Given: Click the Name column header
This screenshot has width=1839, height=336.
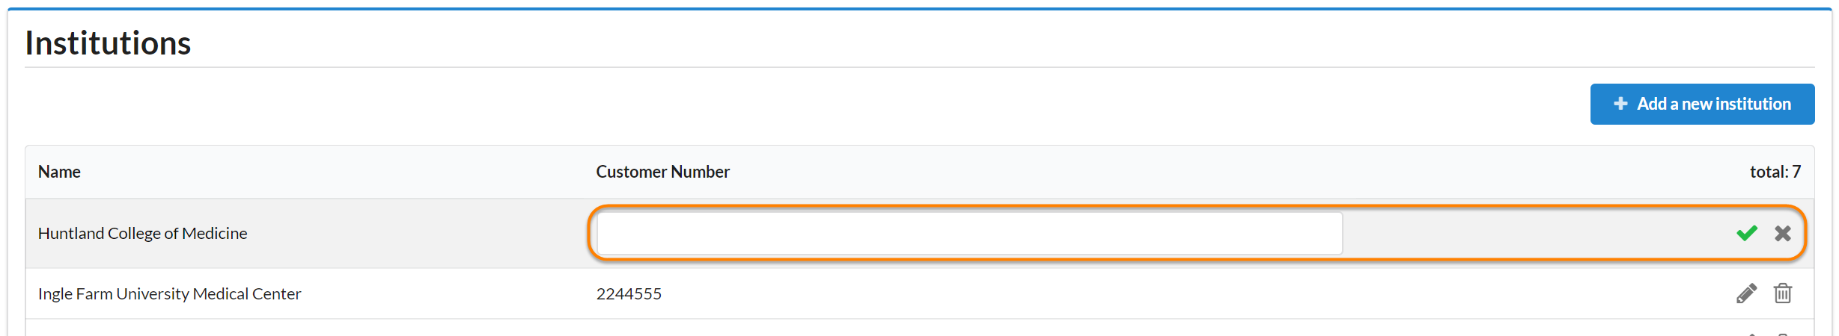Looking at the screenshot, I should [x=59, y=172].
